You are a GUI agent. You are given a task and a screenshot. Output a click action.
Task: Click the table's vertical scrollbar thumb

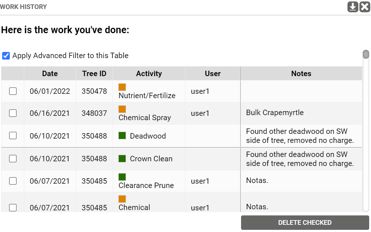pos(366,54)
